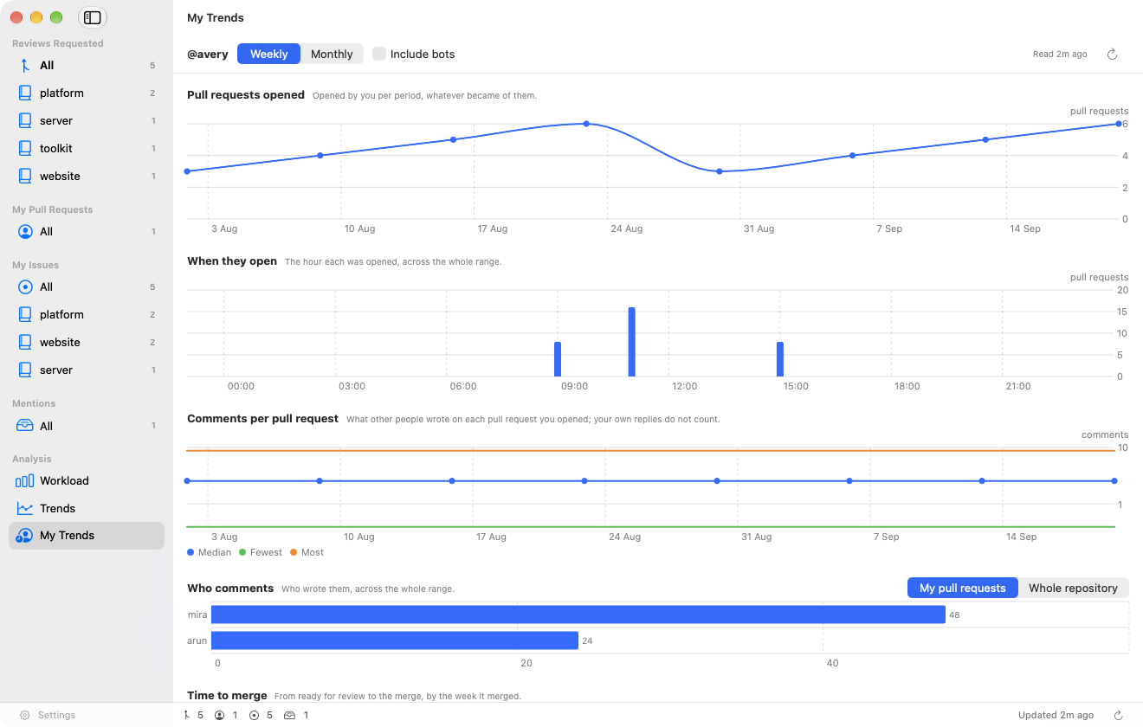This screenshot has height=727, width=1143.
Task: Click the Fewest legend entry
Action: coord(261,552)
